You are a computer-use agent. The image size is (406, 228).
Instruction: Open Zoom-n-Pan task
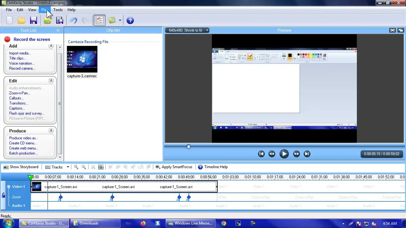click(x=20, y=93)
